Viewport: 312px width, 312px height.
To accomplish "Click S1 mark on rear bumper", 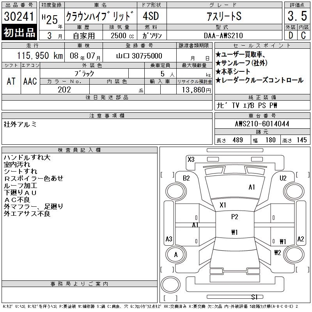I will (255, 297).
